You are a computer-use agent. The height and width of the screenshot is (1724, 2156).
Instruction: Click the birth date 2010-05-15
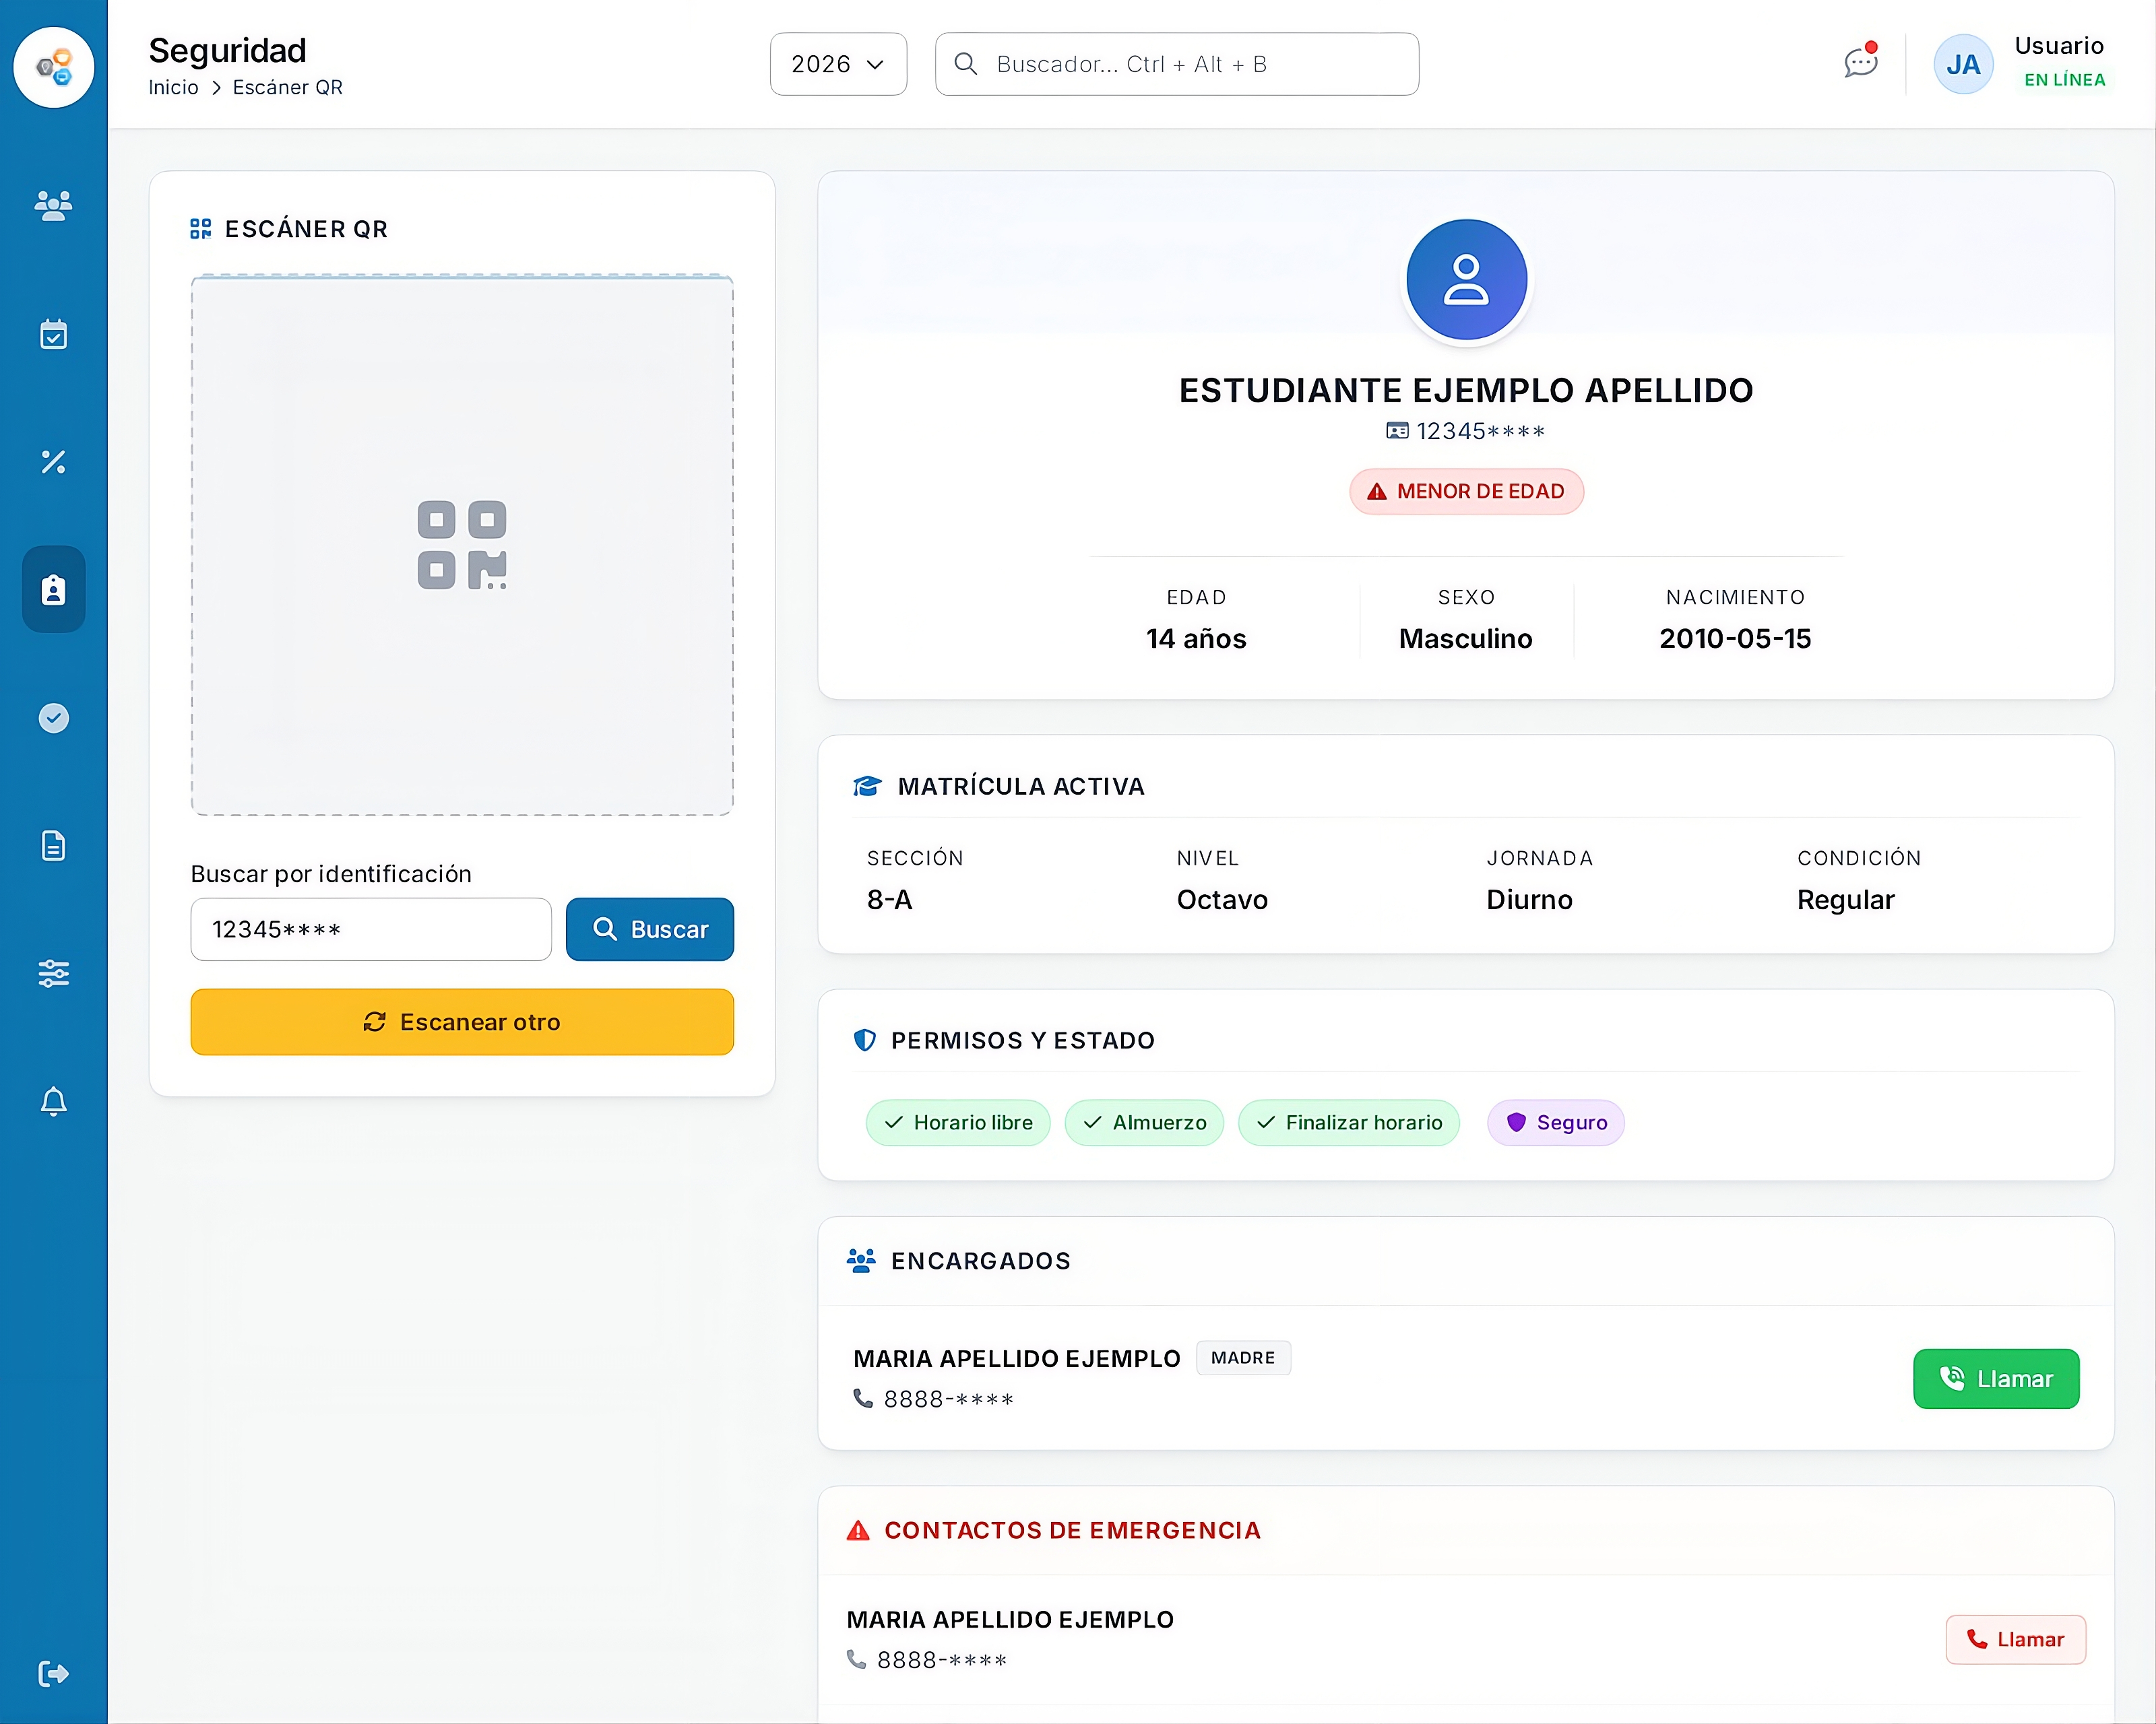1735,638
